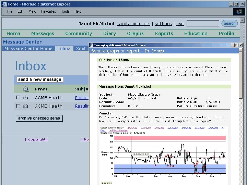
Task: Click ACME Health sender in the second row
Action: click(49, 106)
